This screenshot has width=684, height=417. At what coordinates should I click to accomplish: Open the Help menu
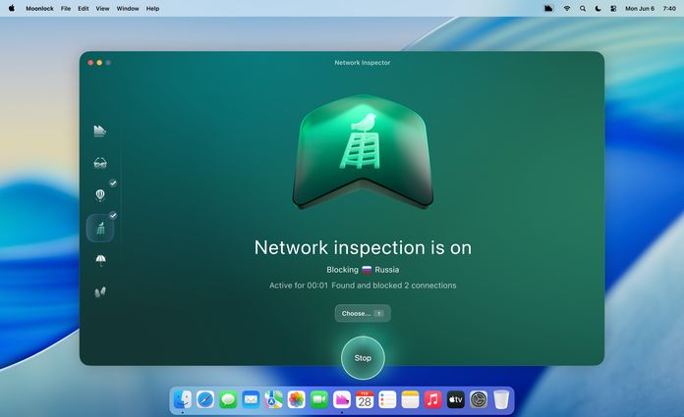click(152, 8)
